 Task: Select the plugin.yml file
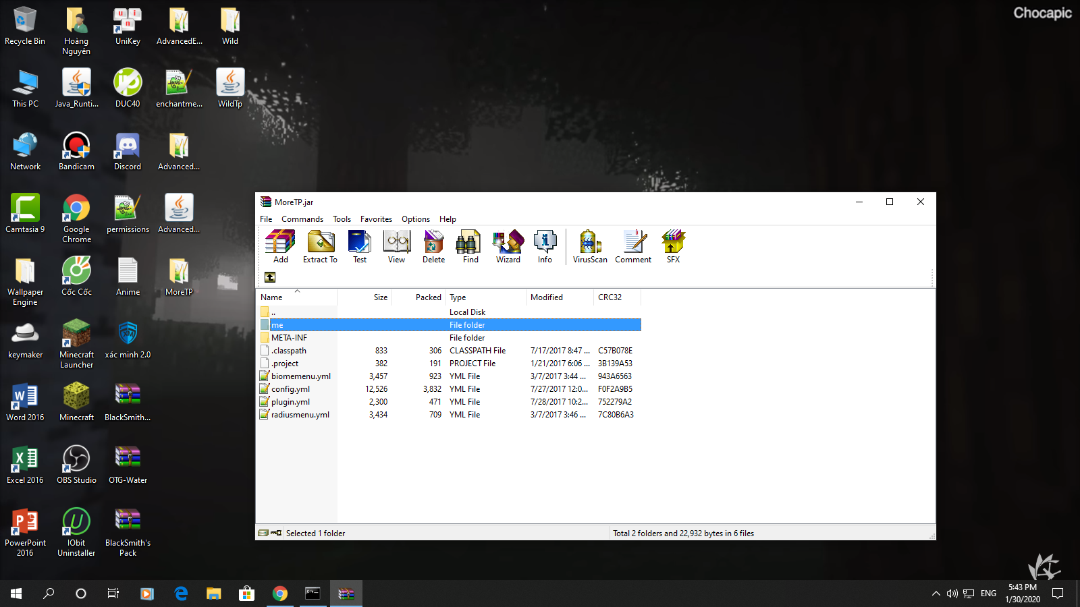click(x=290, y=402)
